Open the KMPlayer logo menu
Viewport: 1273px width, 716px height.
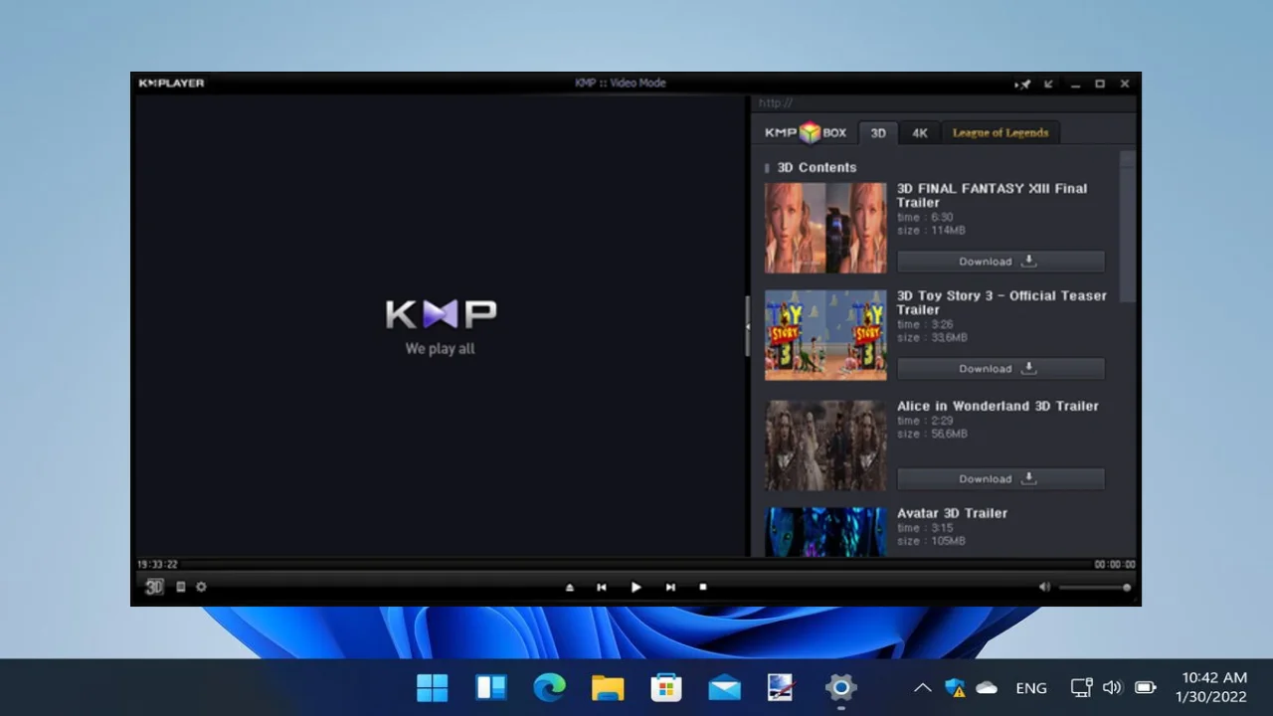click(x=171, y=84)
